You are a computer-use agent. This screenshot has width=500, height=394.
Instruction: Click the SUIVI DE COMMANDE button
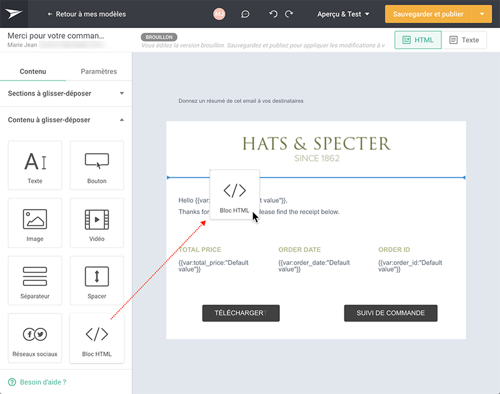[x=391, y=313]
